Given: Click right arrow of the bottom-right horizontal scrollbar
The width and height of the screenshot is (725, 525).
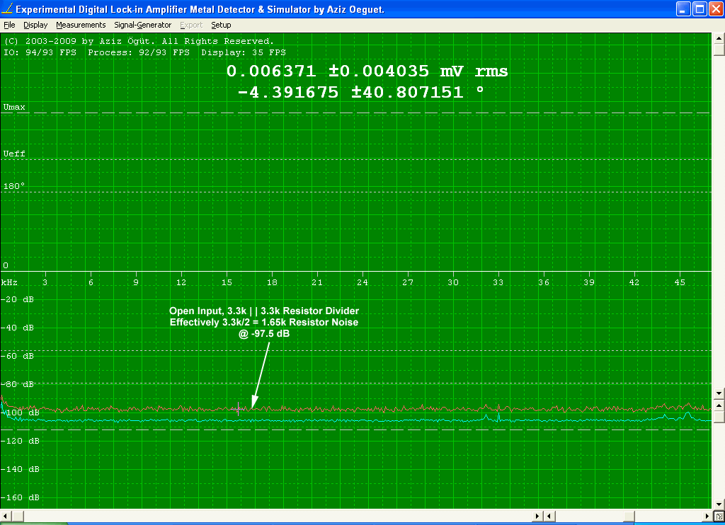Looking at the screenshot, I should click(707, 516).
